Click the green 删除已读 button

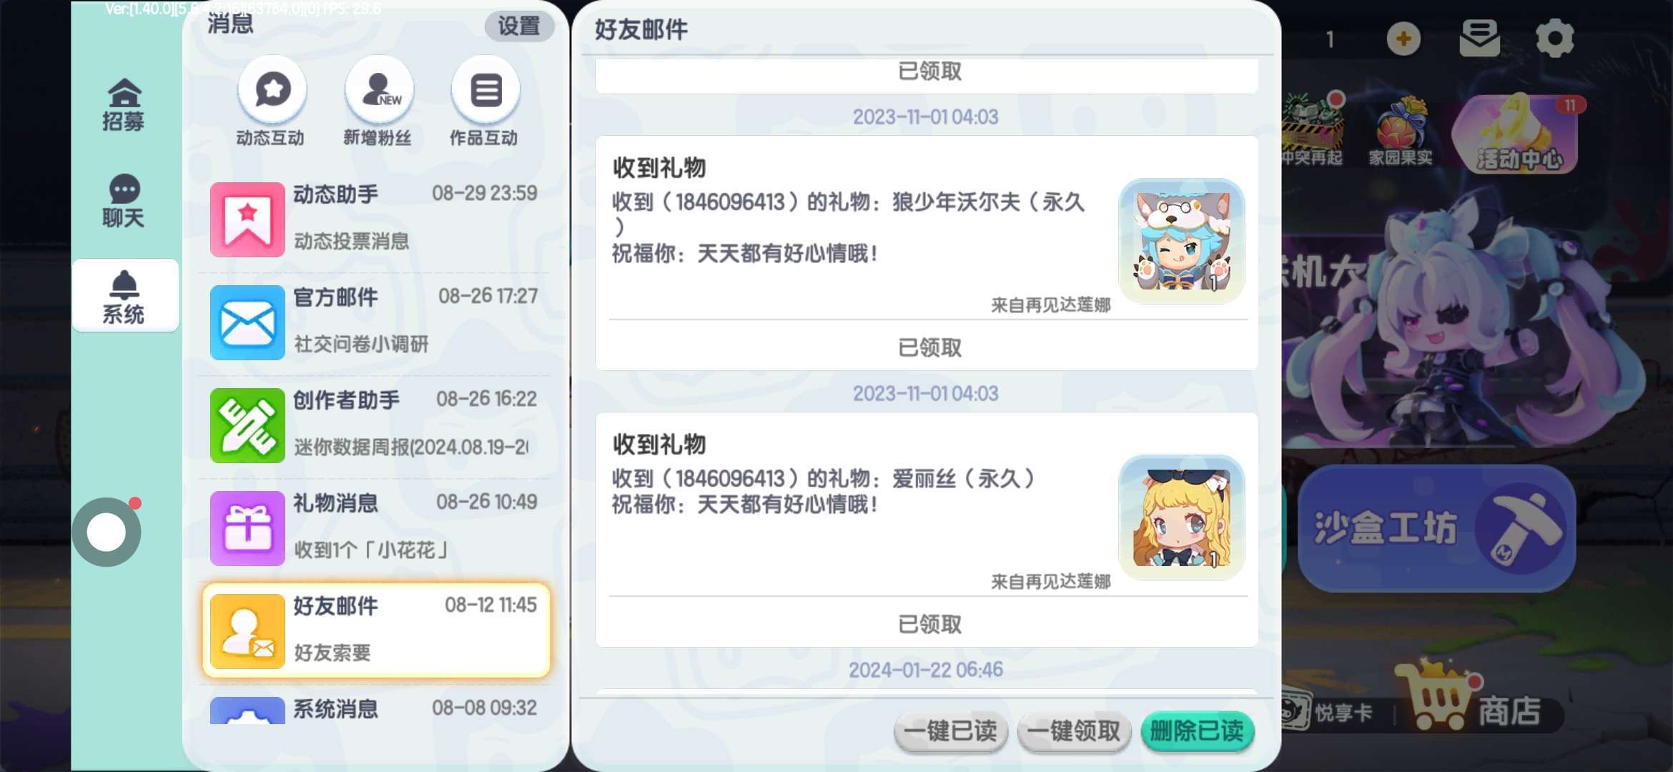coord(1197,731)
